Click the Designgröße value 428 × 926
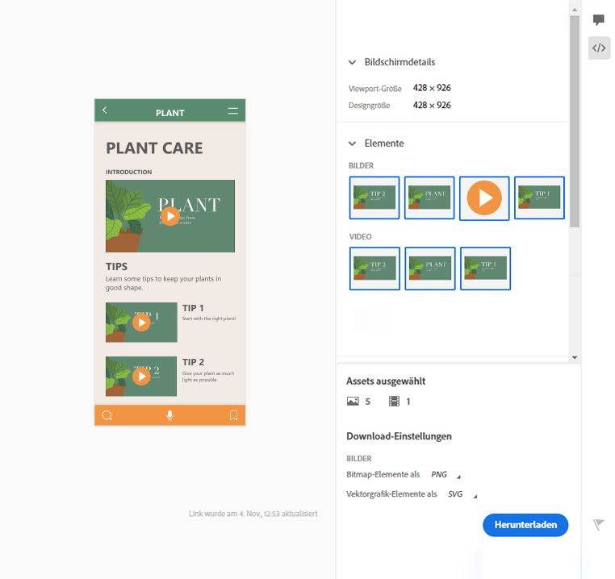 (432, 105)
